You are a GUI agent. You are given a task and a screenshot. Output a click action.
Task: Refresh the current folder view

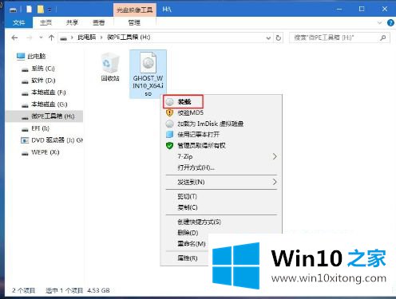pyautogui.click(x=279, y=38)
